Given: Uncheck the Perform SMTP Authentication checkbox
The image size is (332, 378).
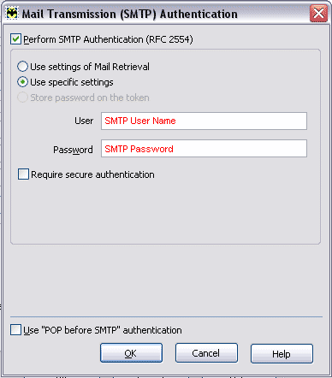Looking at the screenshot, I should pyautogui.click(x=15, y=39).
